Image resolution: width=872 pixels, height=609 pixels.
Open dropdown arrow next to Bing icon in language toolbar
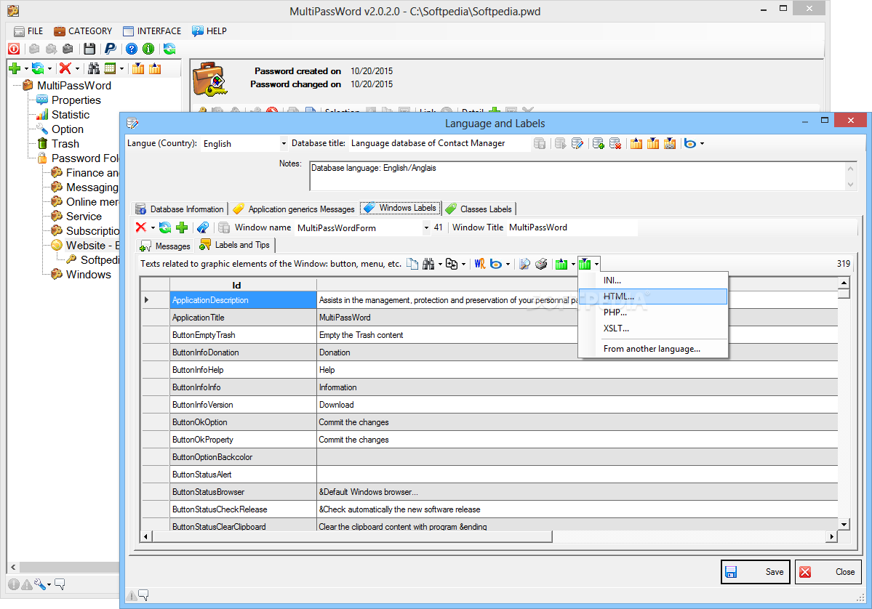(x=702, y=143)
